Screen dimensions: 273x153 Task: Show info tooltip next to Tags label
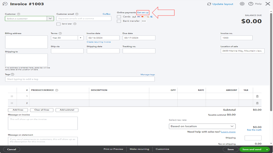12,74
